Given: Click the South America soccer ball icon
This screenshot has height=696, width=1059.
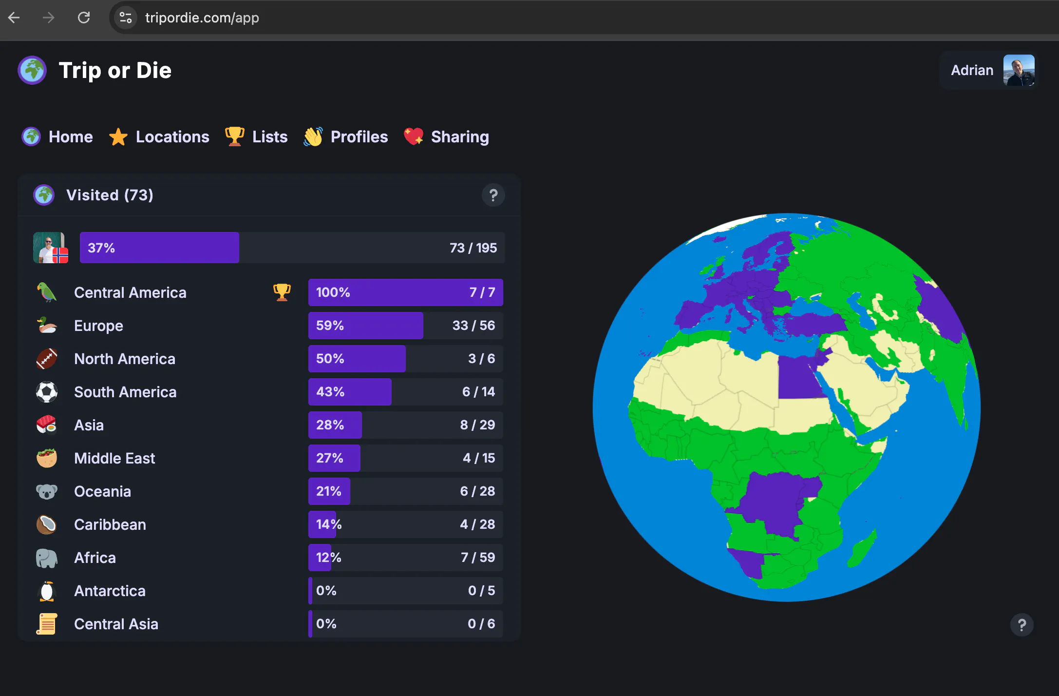Looking at the screenshot, I should pos(47,392).
